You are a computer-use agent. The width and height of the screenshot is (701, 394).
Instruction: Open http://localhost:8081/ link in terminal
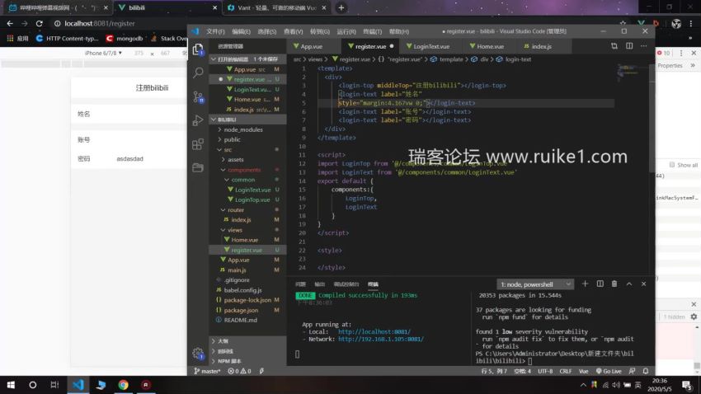(x=374, y=332)
